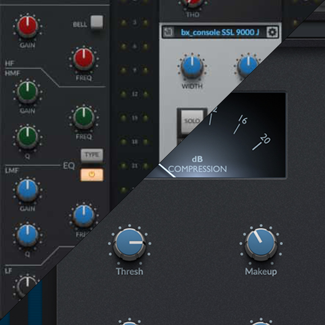325x325 pixels.
Task: Click the blue LMF FREQ knob
Action: (83, 216)
